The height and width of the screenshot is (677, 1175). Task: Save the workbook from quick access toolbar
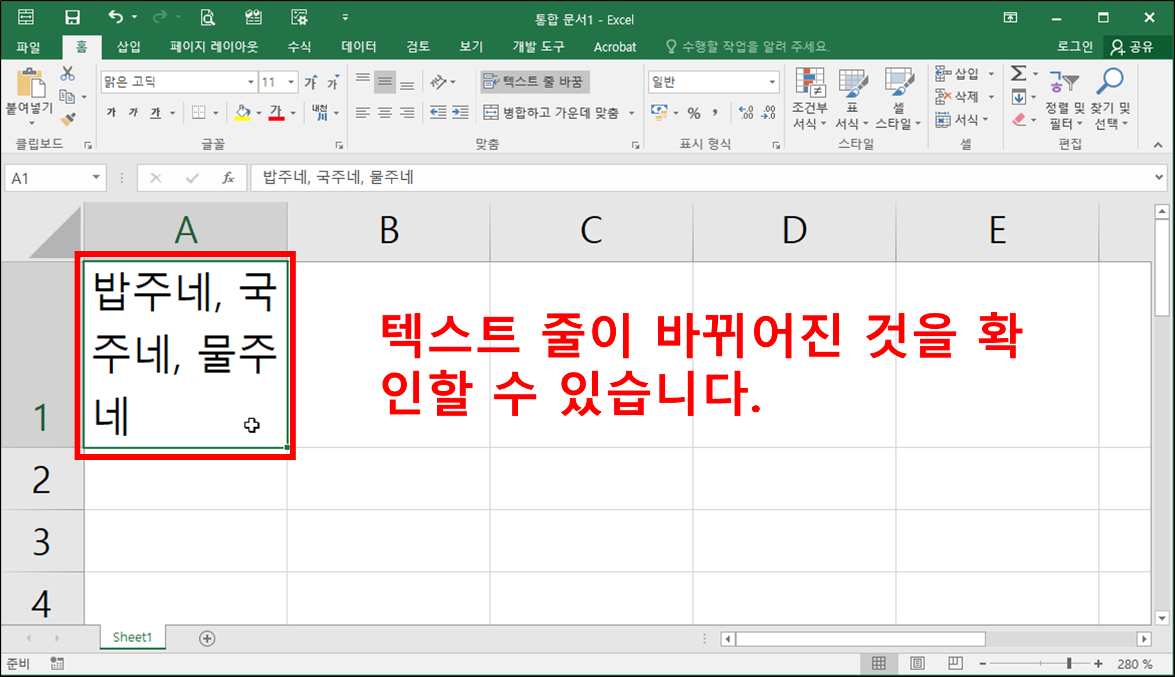point(73,17)
